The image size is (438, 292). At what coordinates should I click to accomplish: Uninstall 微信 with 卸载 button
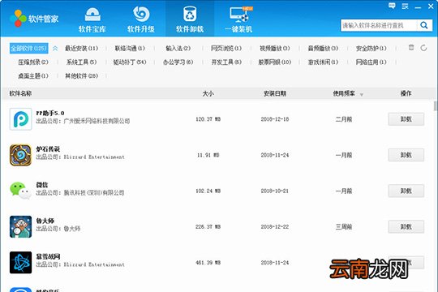[406, 191]
